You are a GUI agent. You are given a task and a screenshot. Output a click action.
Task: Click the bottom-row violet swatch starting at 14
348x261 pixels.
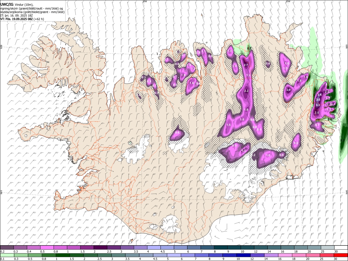coord(272,255)
